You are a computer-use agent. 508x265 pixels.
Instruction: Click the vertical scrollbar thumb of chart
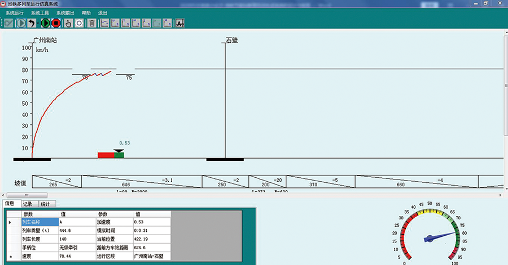coord(506,86)
